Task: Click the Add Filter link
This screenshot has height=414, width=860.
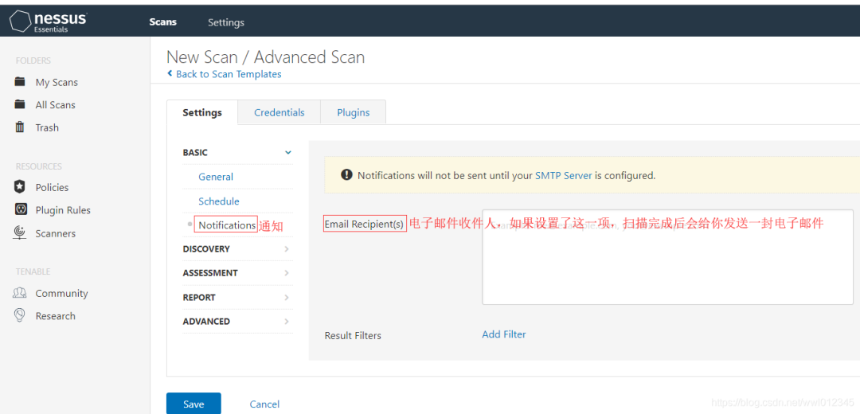Action: pyautogui.click(x=503, y=334)
